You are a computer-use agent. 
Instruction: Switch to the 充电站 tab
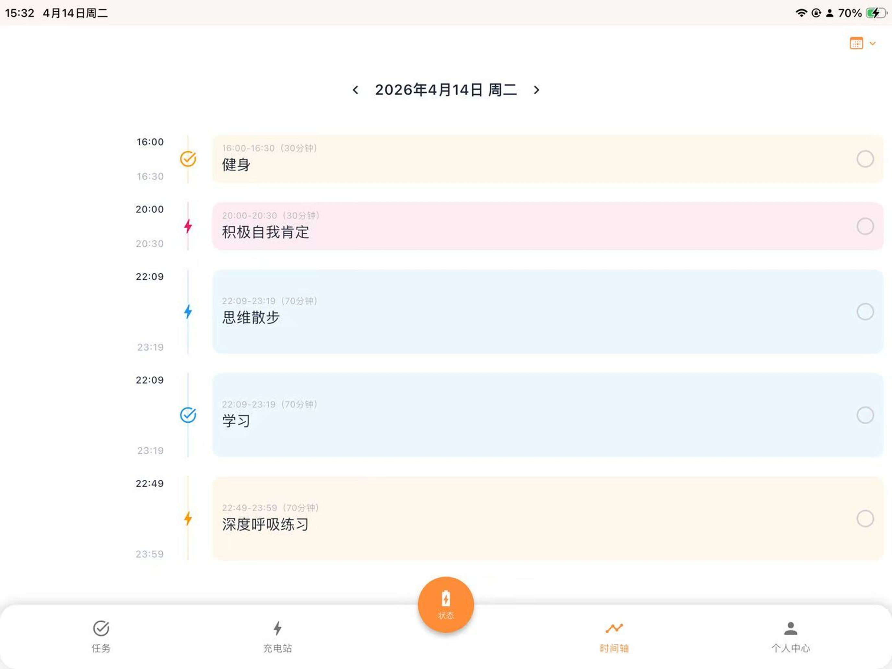pyautogui.click(x=277, y=636)
